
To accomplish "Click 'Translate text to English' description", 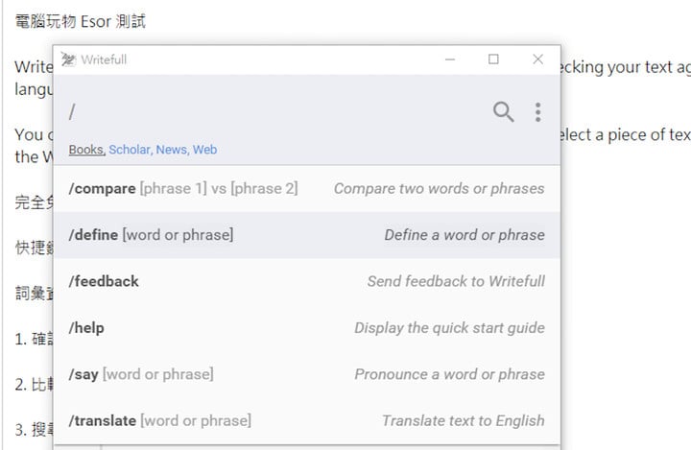I will pyautogui.click(x=464, y=420).
